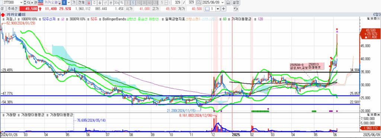Click the 관 watchlist button
Screen dimensions: 381x138
(x=36, y=3)
